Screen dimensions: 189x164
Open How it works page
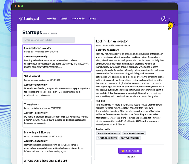click(78, 19)
